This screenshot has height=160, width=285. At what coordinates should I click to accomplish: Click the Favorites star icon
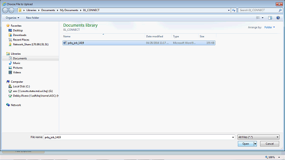coord(8,26)
